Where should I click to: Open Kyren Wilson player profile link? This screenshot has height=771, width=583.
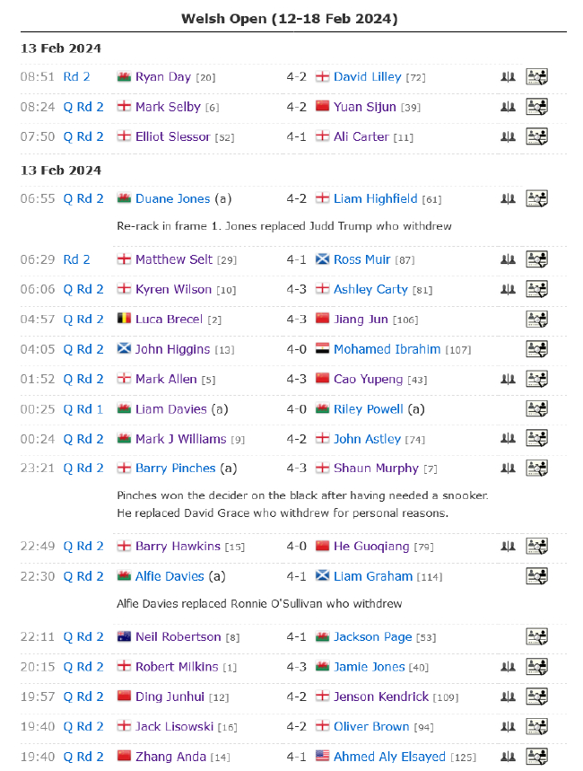point(173,289)
